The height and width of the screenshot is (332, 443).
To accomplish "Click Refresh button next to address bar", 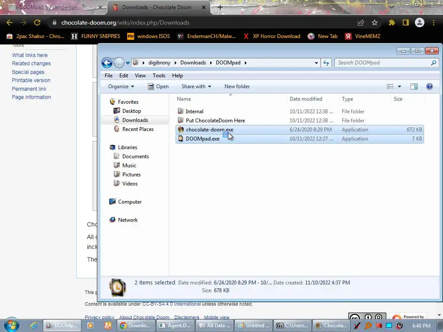I will (x=326, y=63).
